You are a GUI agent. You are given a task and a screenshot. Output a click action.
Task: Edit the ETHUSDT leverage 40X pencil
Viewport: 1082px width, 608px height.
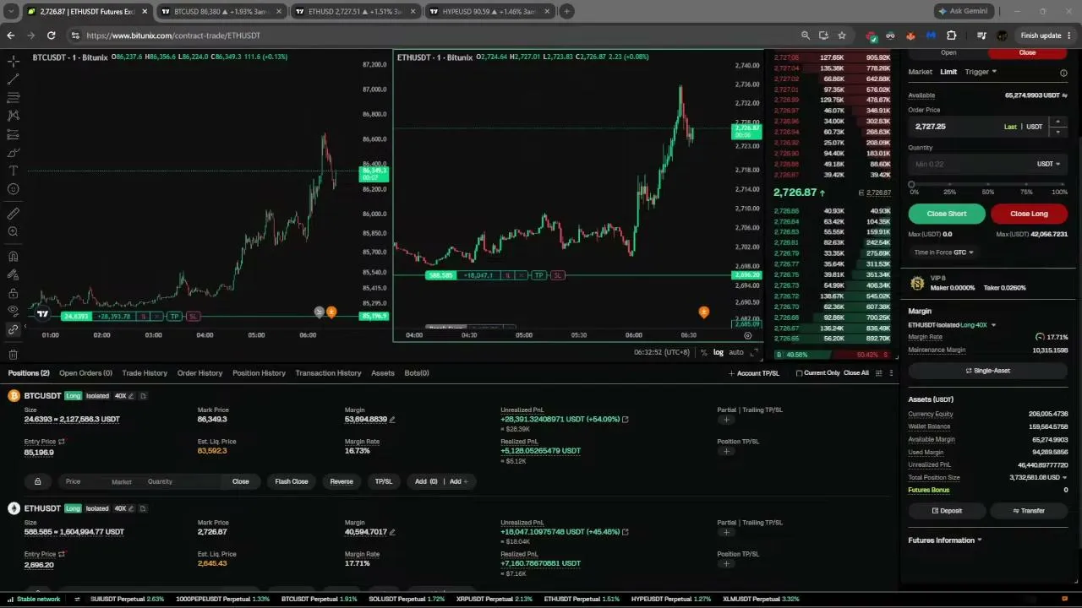tap(133, 508)
